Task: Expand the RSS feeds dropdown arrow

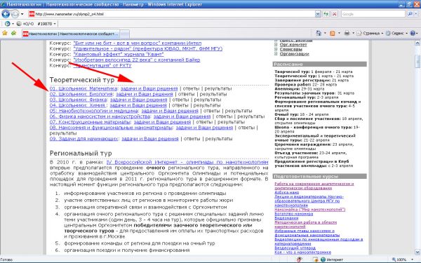Action: tap(339, 33)
